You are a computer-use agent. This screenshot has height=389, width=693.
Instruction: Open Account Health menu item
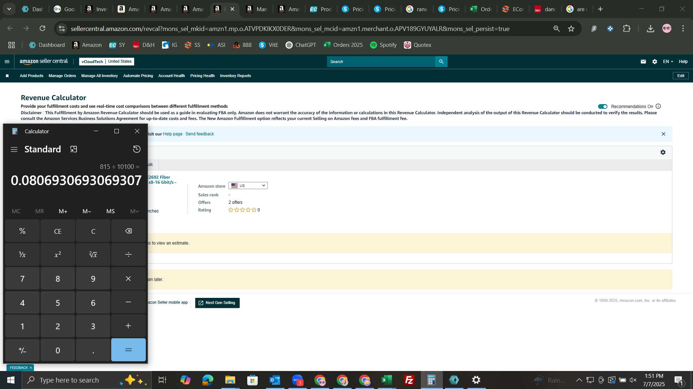tap(171, 76)
